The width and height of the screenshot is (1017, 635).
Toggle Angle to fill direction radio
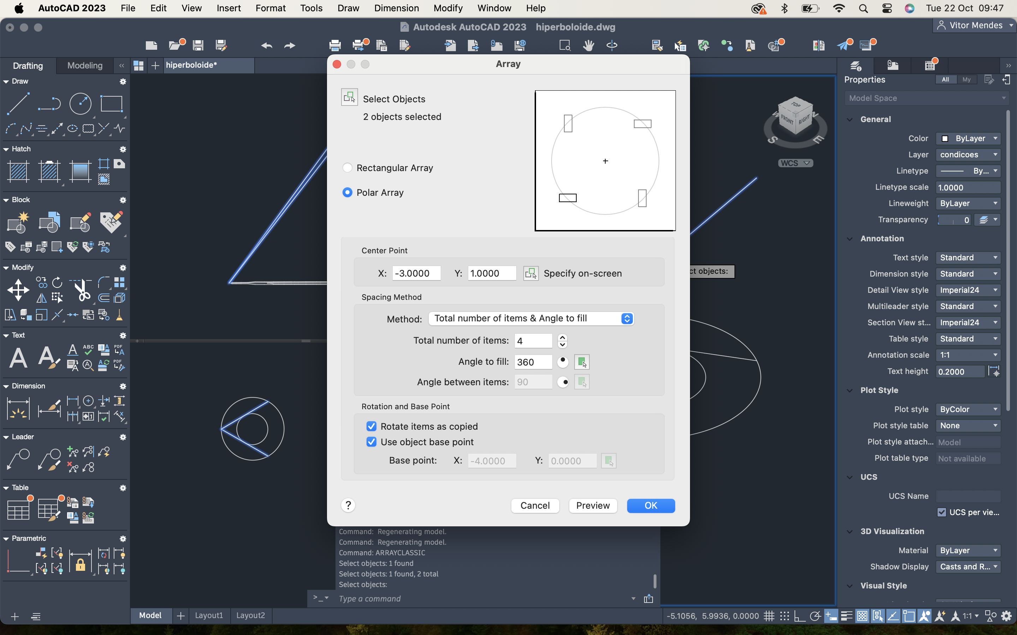pyautogui.click(x=563, y=362)
